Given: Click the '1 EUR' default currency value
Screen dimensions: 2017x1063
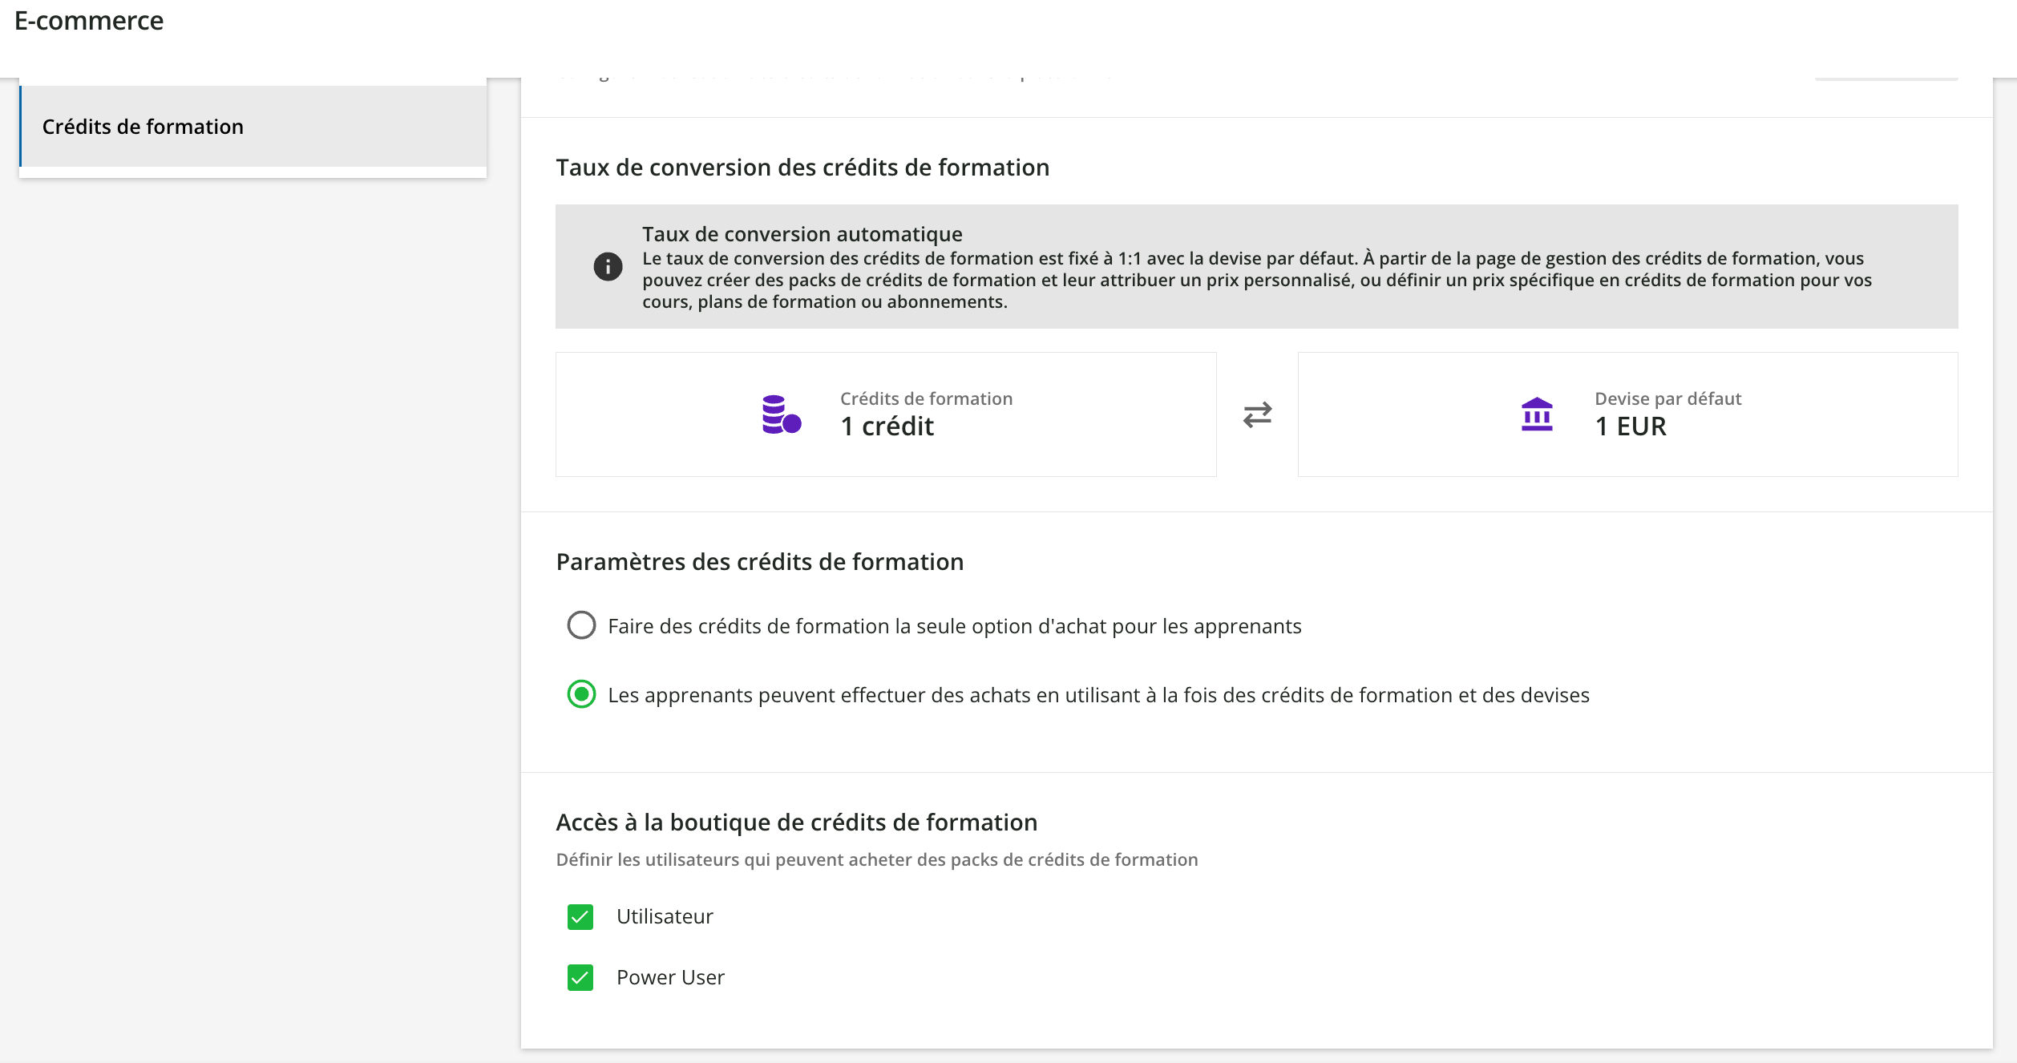Looking at the screenshot, I should tap(1630, 426).
